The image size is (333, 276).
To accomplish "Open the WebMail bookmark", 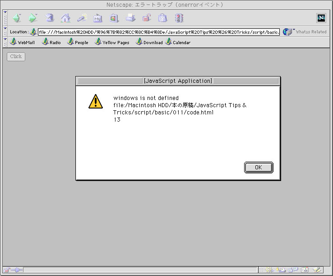I will pos(22,42).
